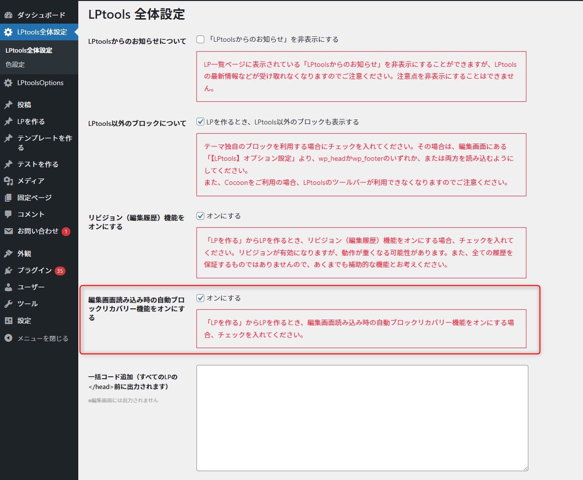Viewport: 583px width, 480px height.
Task: Click the dashboard gauge icon
Action: click(x=8, y=15)
